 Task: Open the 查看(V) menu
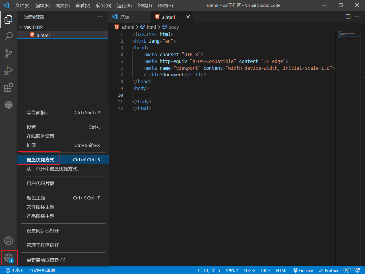83,5
